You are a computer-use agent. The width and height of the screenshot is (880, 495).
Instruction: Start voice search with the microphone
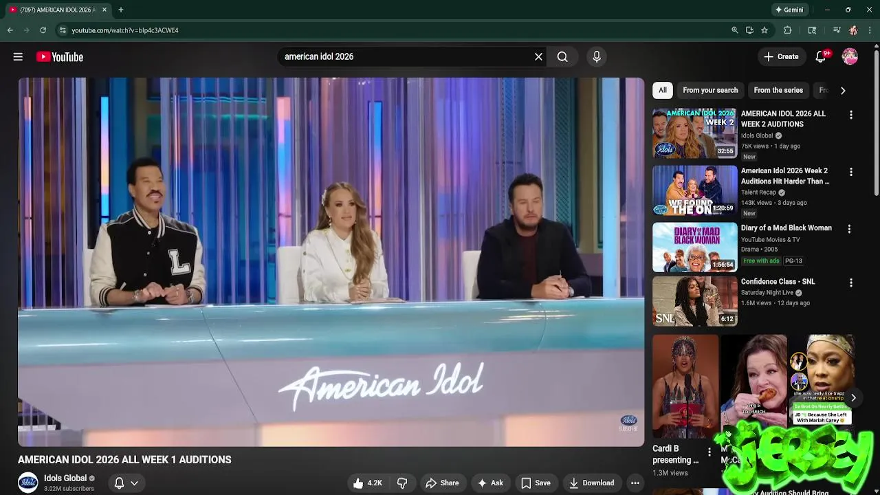pos(597,57)
